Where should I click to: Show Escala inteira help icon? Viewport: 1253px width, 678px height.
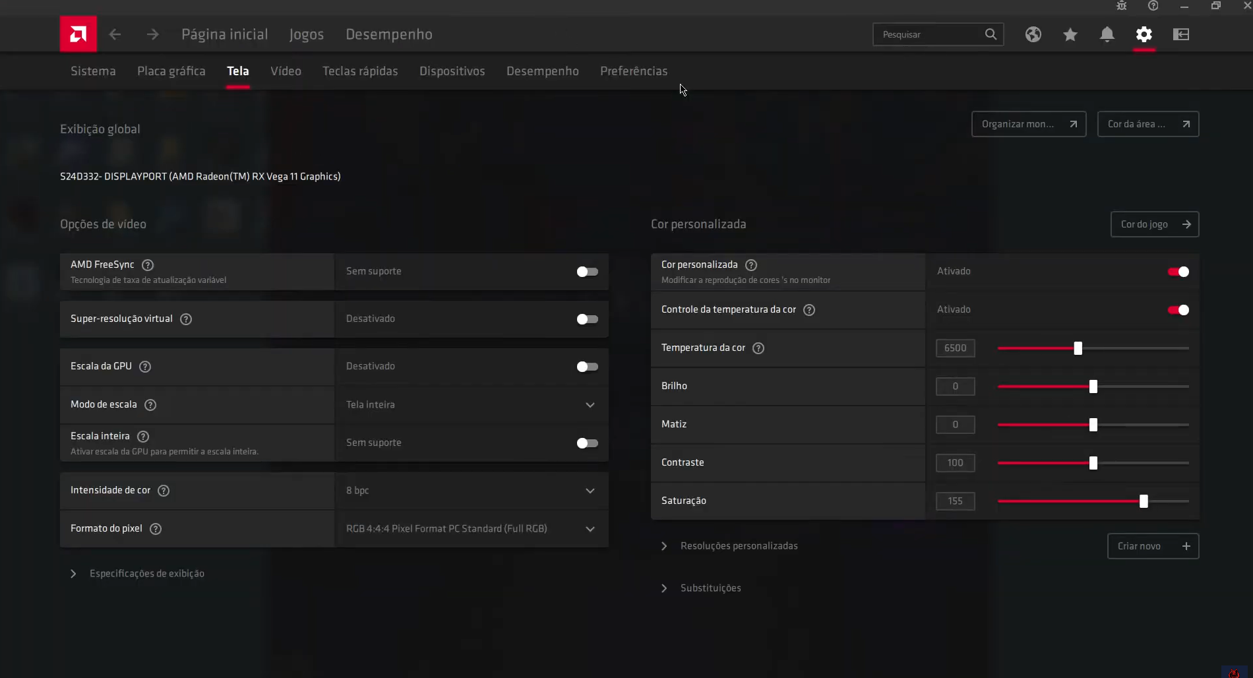143,437
